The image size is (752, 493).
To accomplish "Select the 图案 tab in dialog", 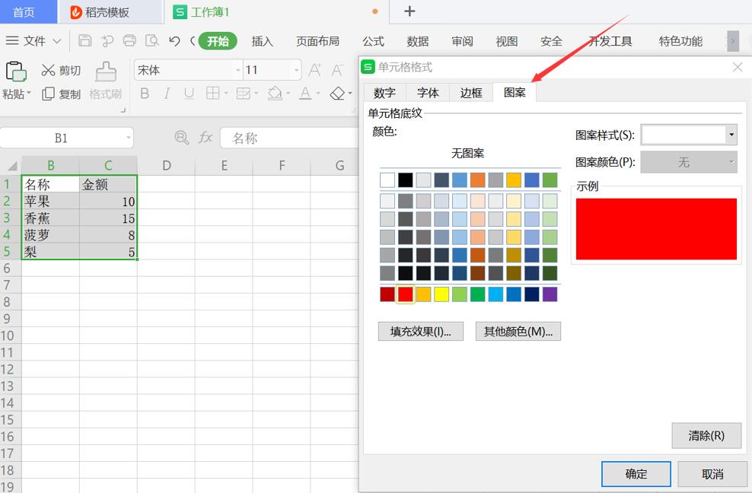I will pyautogui.click(x=515, y=92).
